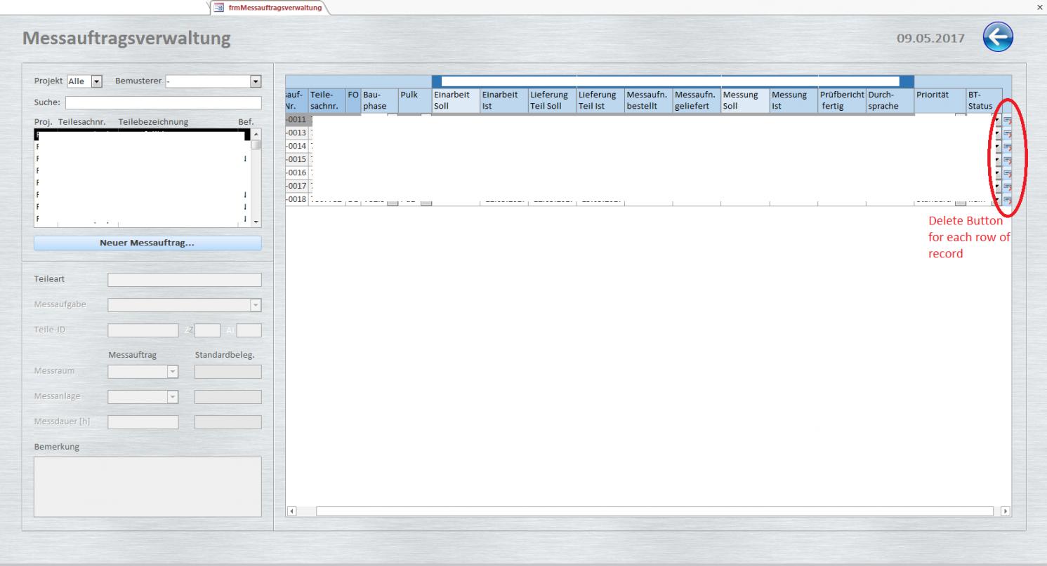Click the Bauphase column header
This screenshot has width=1047, height=566.
378,101
